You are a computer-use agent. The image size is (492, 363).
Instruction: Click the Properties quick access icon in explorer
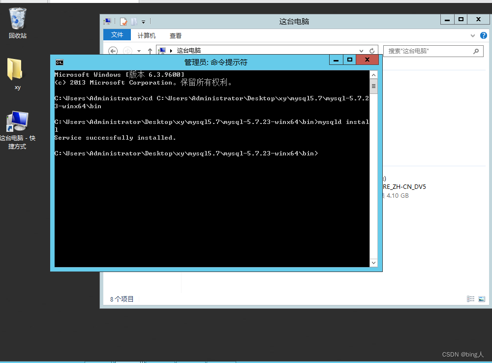[x=123, y=21]
